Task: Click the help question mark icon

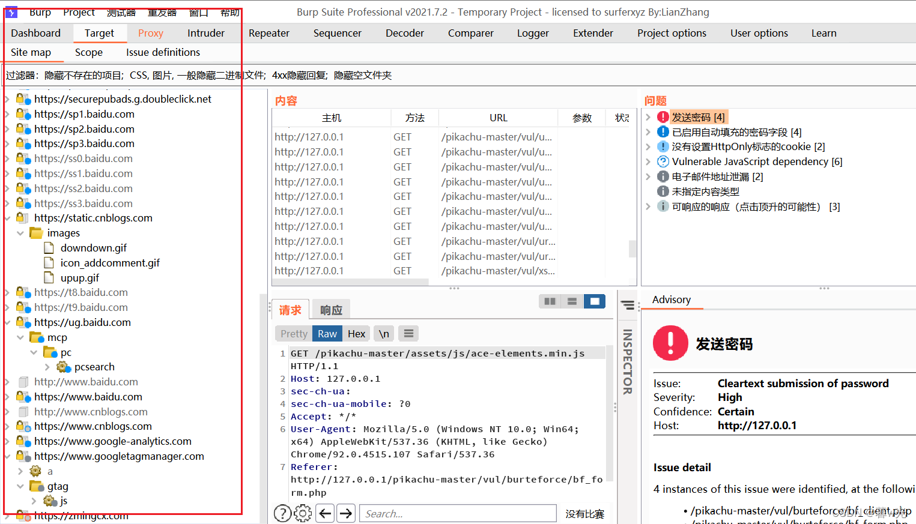Action: (x=282, y=513)
